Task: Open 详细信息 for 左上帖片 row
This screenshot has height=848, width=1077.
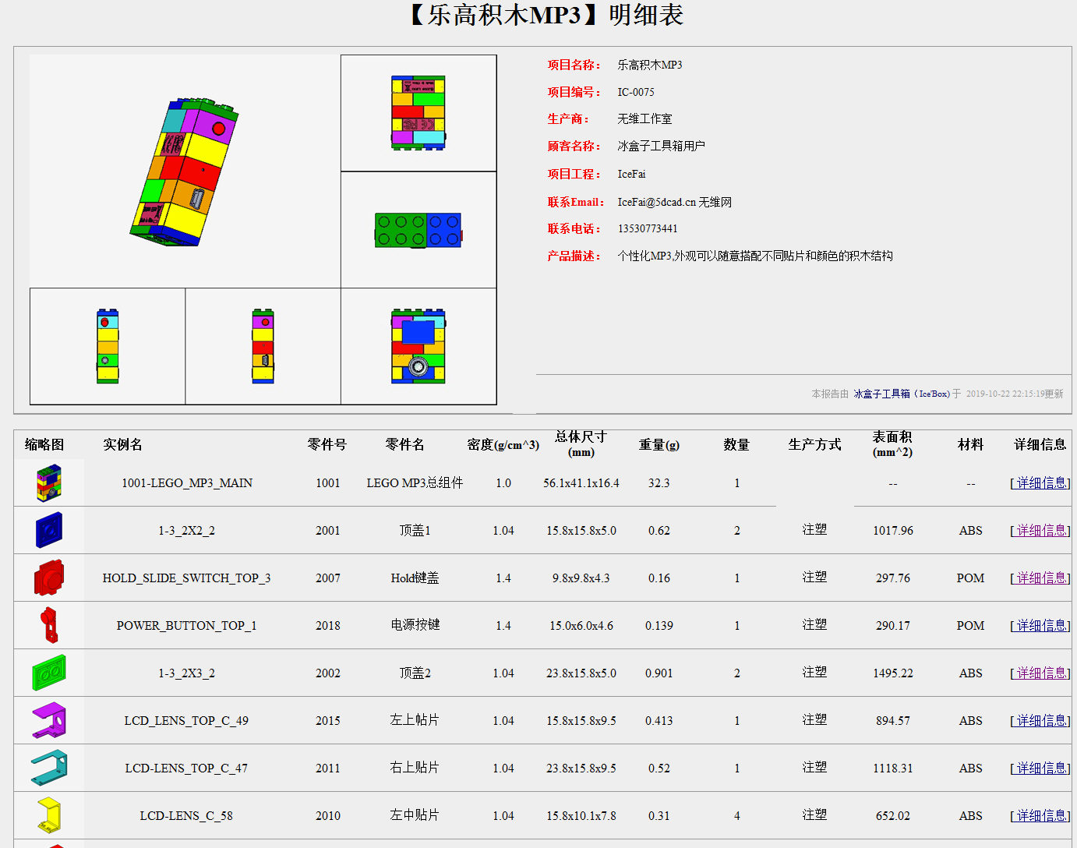Action: tap(1040, 721)
